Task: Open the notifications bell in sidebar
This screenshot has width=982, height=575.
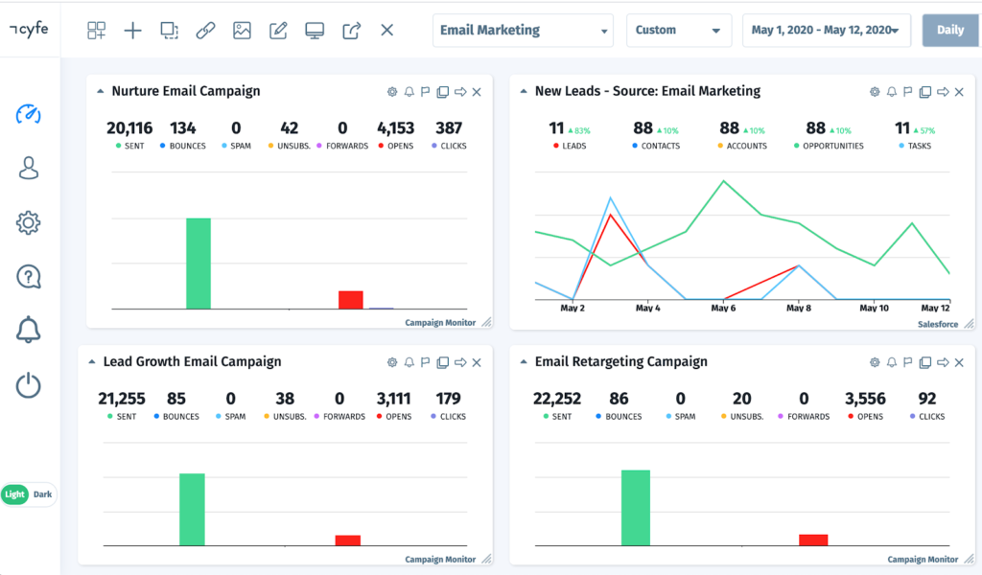Action: (x=28, y=330)
